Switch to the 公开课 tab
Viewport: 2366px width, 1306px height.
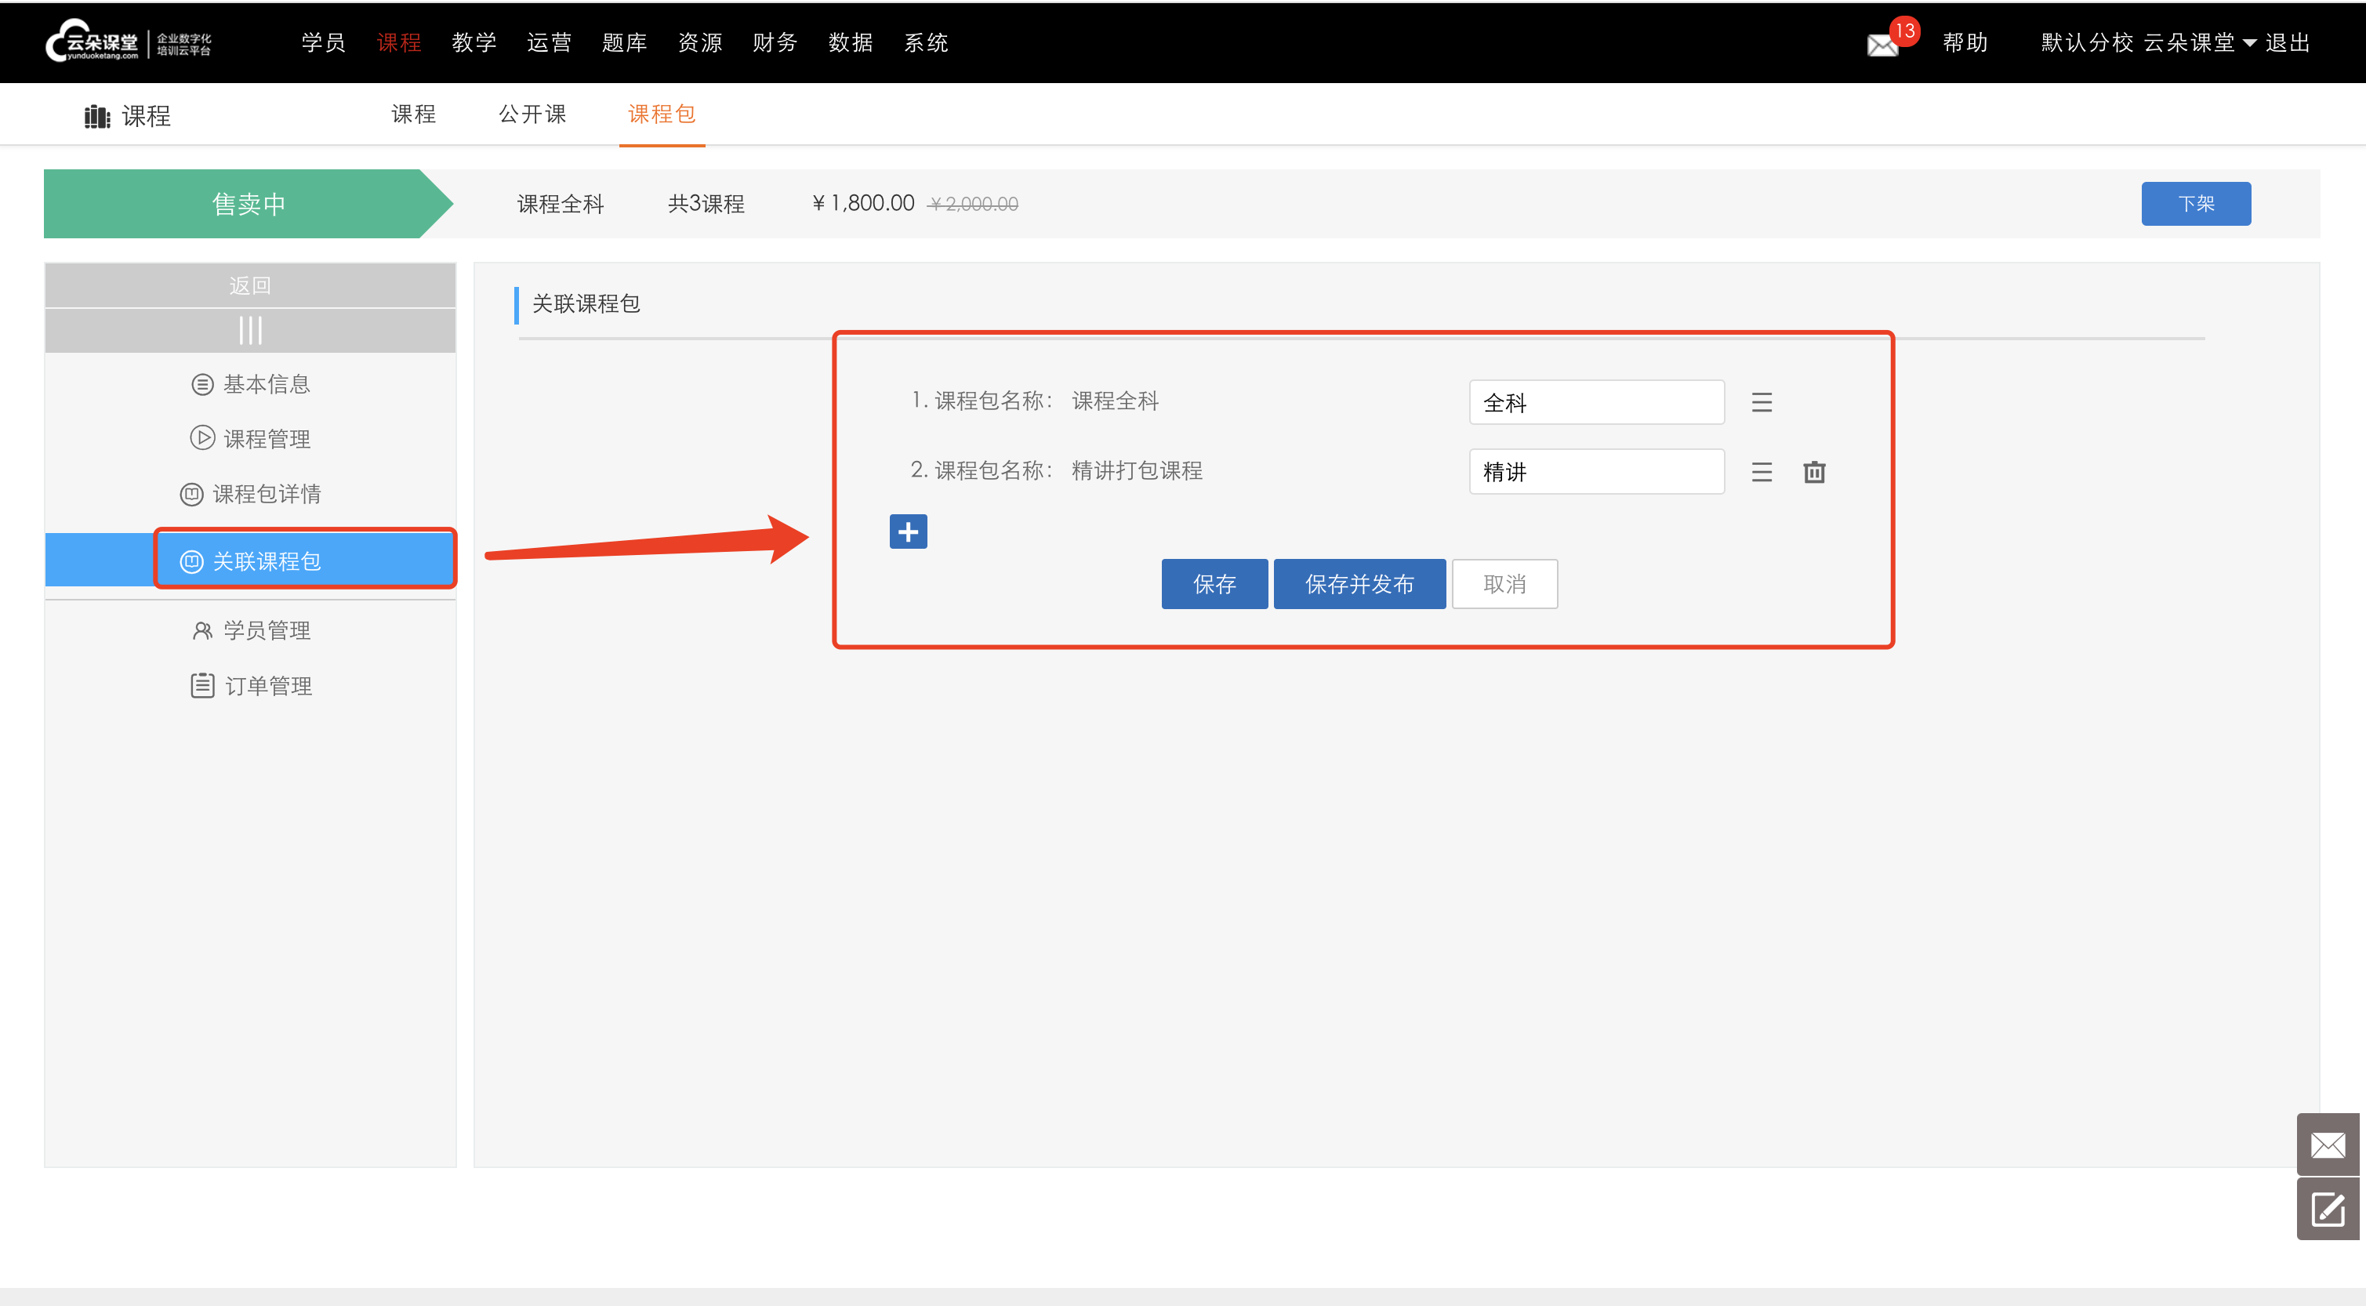pos(532,114)
